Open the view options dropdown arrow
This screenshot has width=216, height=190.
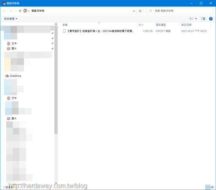pos(196,19)
